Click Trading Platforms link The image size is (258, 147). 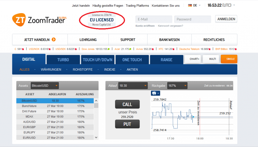pos(137,6)
